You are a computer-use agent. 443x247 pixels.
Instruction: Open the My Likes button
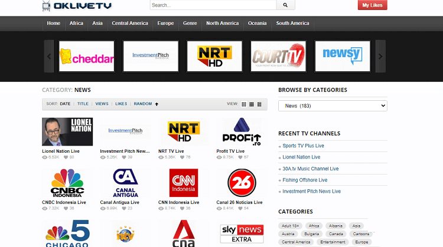(x=372, y=5)
